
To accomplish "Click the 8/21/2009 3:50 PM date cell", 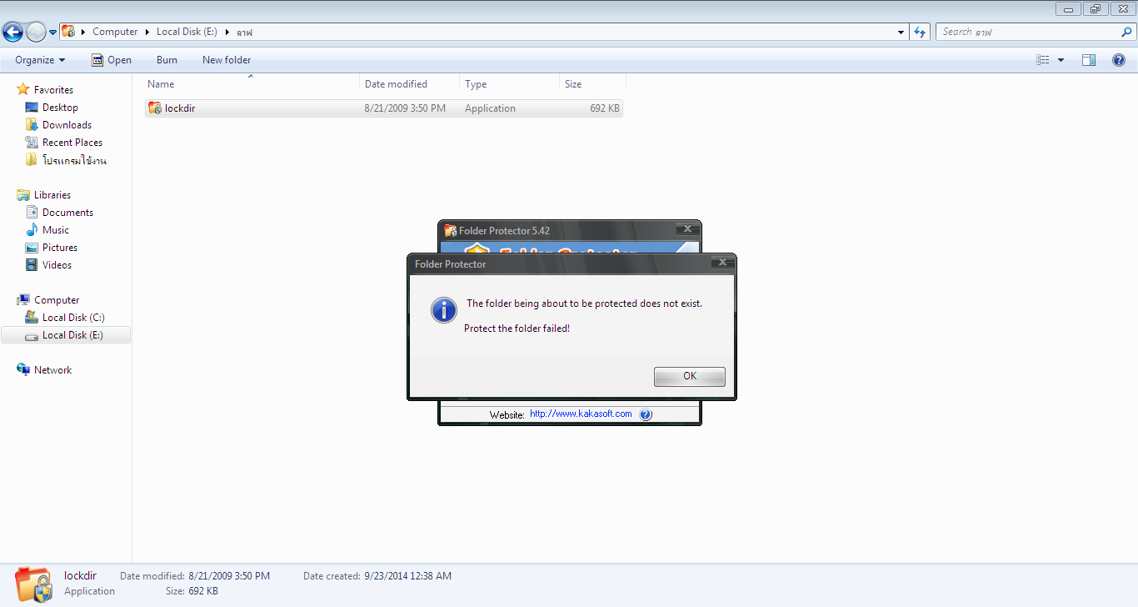I will 405,108.
